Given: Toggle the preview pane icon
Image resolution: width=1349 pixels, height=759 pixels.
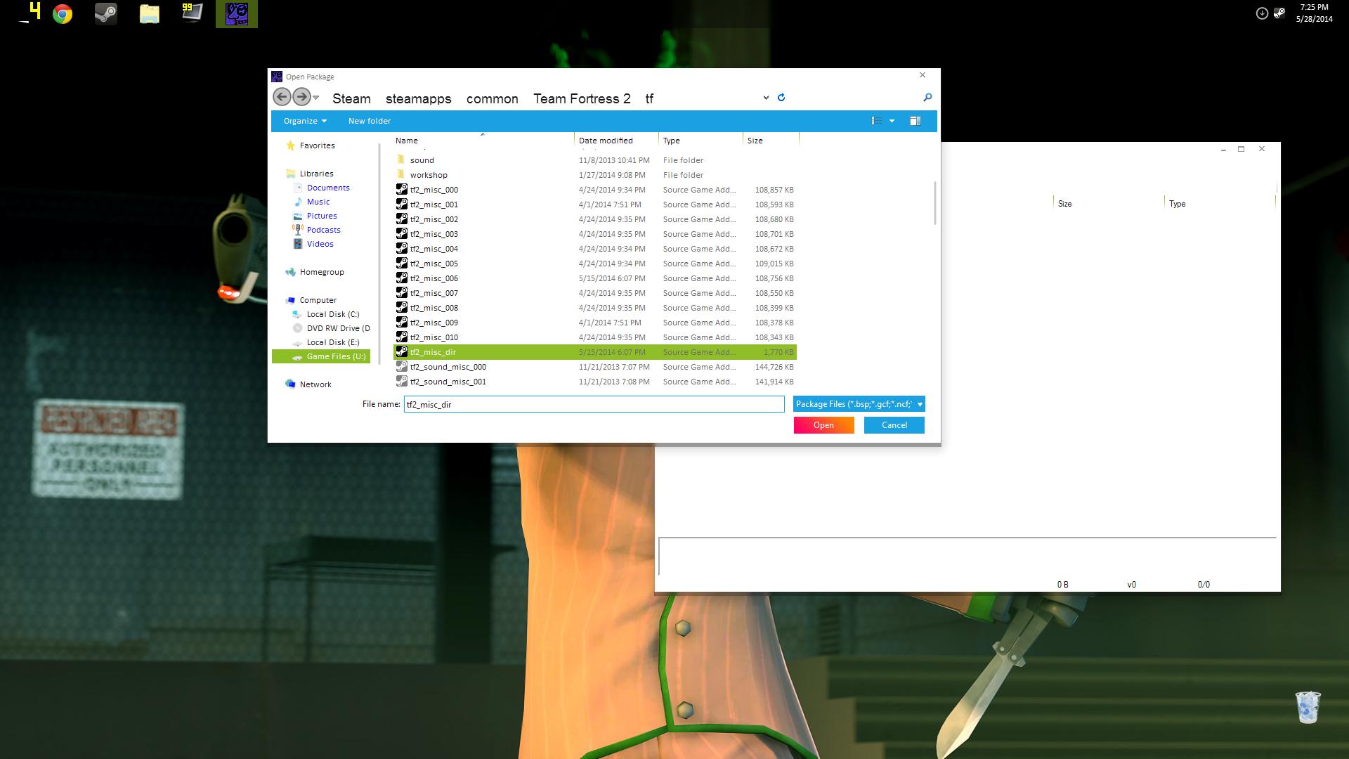Looking at the screenshot, I should [915, 121].
